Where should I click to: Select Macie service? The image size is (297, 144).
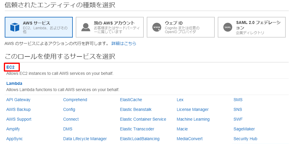point(182,129)
